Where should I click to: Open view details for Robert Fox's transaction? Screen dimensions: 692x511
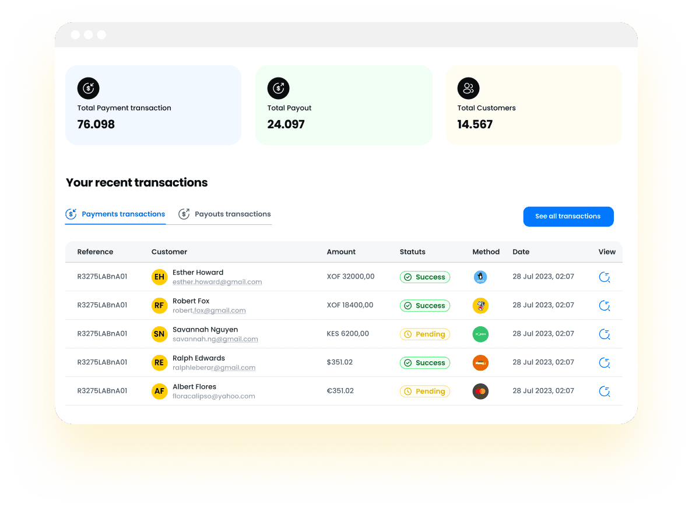(x=604, y=306)
